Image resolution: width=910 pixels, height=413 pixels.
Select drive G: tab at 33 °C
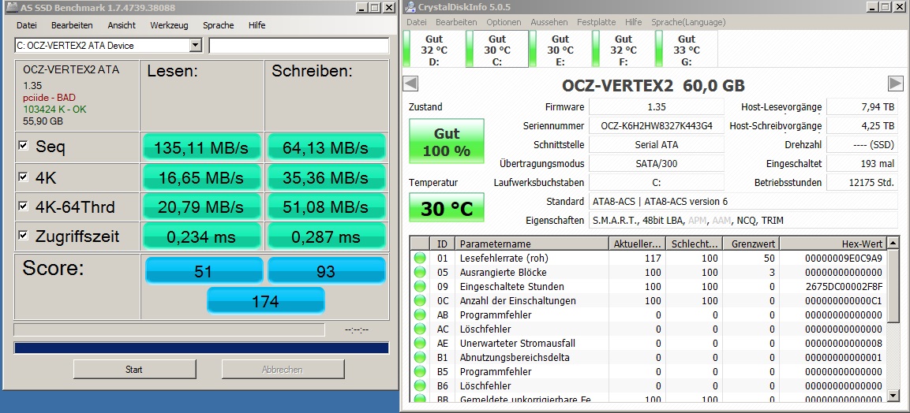coord(687,49)
